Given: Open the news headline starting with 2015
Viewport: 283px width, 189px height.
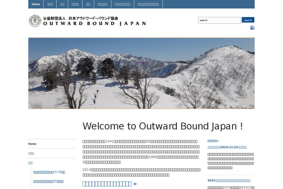Looking at the screenshot, I should [229, 180].
